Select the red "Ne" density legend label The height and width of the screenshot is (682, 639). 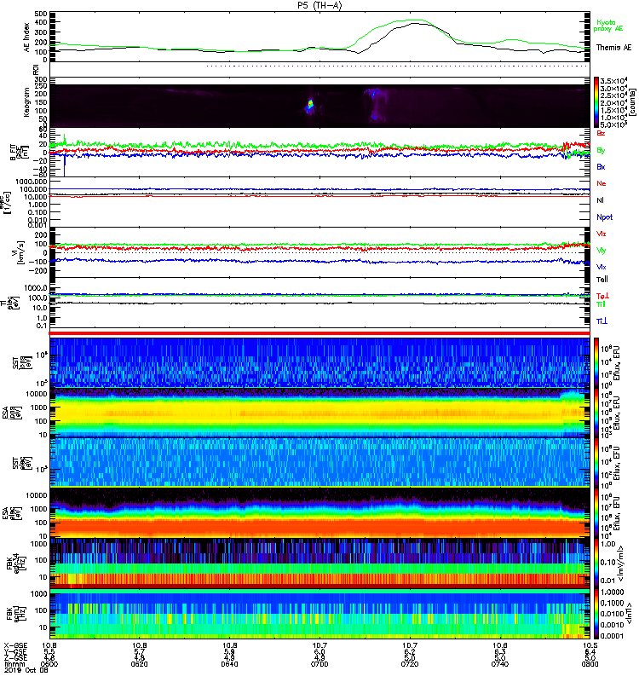point(601,183)
